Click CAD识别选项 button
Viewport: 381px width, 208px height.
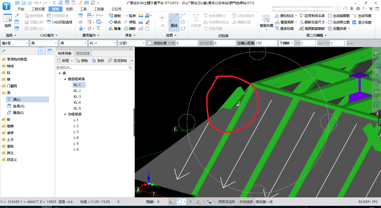coord(60,22)
